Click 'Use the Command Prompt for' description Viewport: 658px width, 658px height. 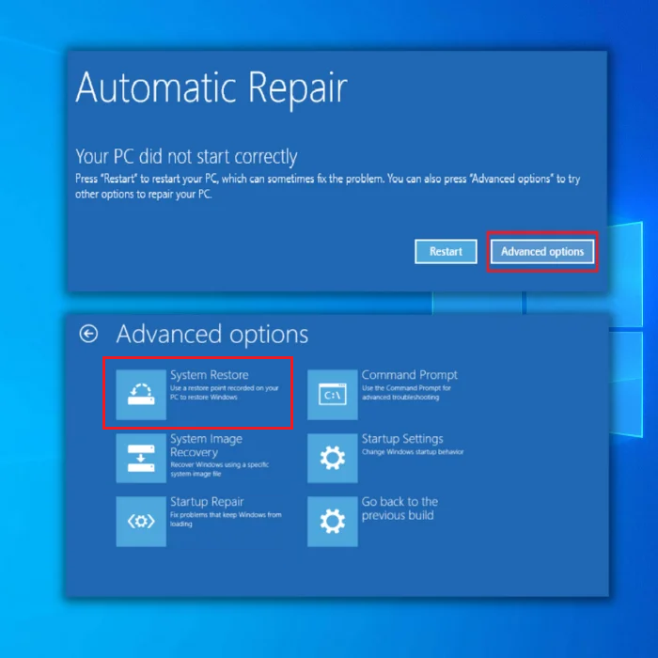click(406, 392)
